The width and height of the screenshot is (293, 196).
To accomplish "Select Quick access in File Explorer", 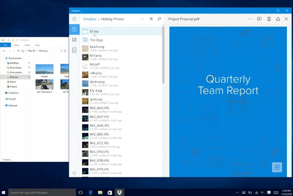I will click(13, 58).
